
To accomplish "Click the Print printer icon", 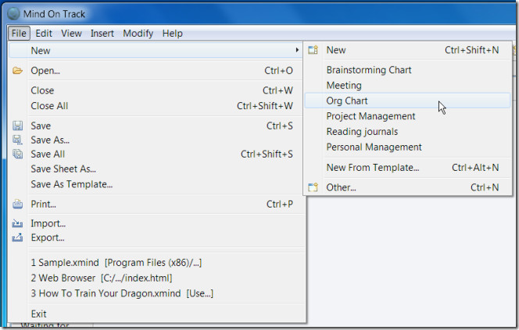I will [x=17, y=204].
